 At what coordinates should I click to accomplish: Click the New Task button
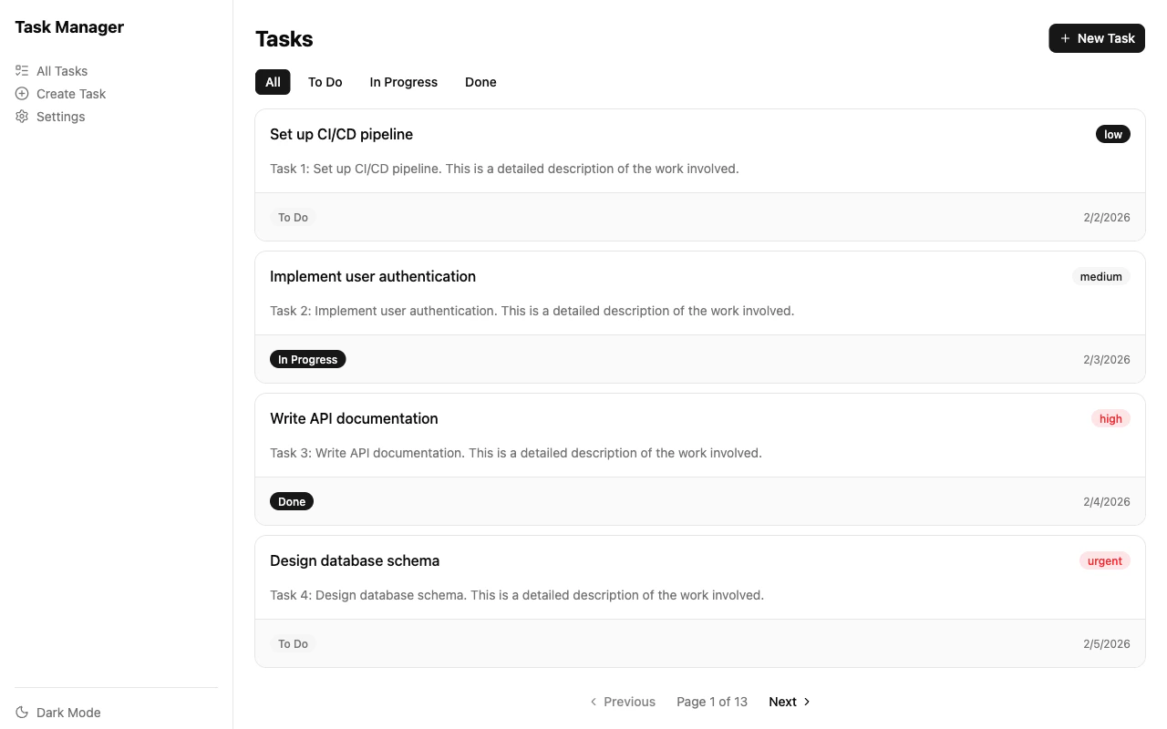point(1097,38)
